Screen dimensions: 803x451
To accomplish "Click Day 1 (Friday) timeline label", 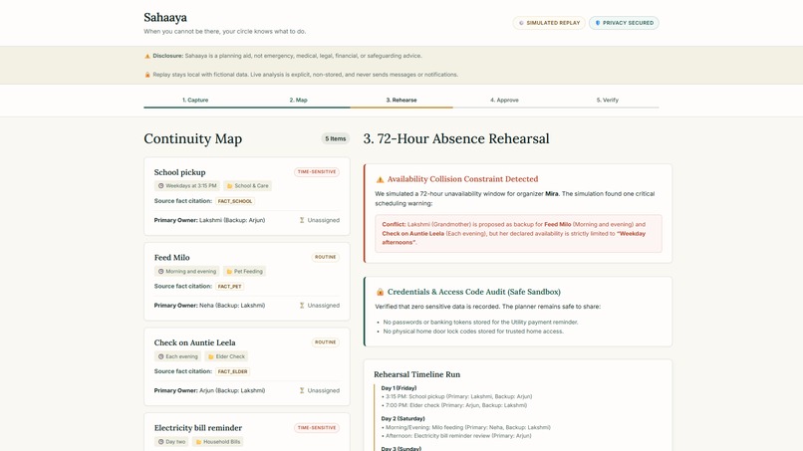I will tap(399, 388).
